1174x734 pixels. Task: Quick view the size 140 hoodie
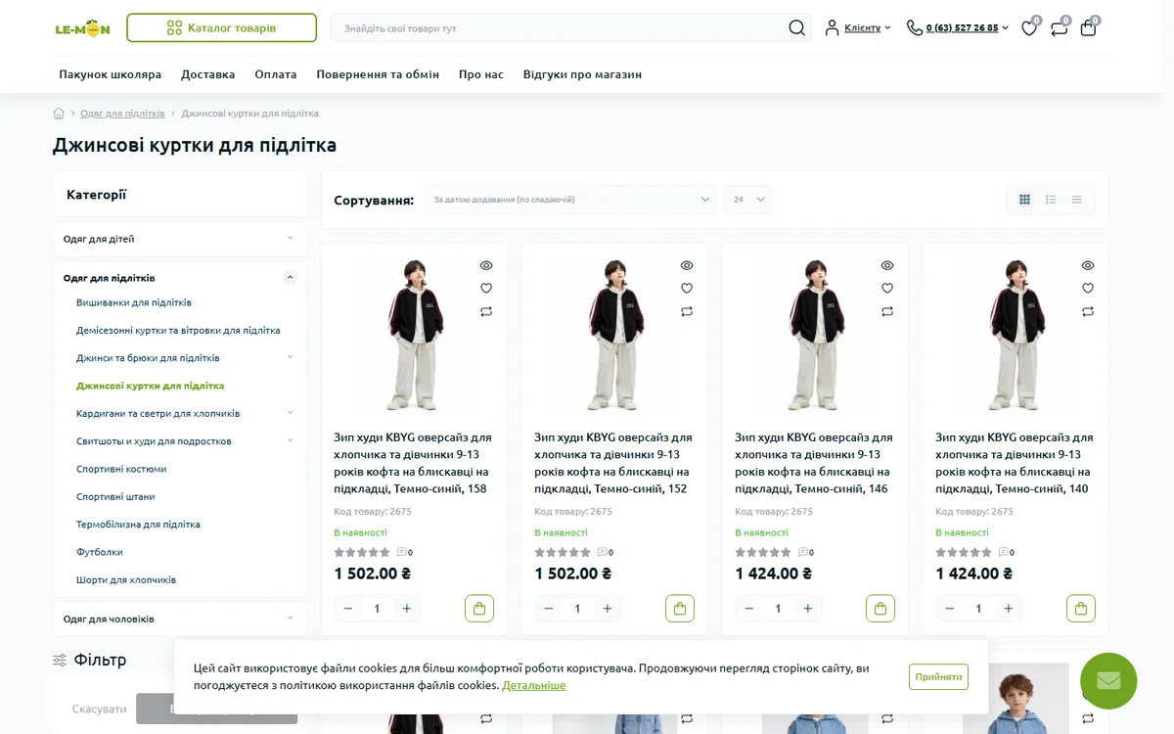(x=1088, y=265)
